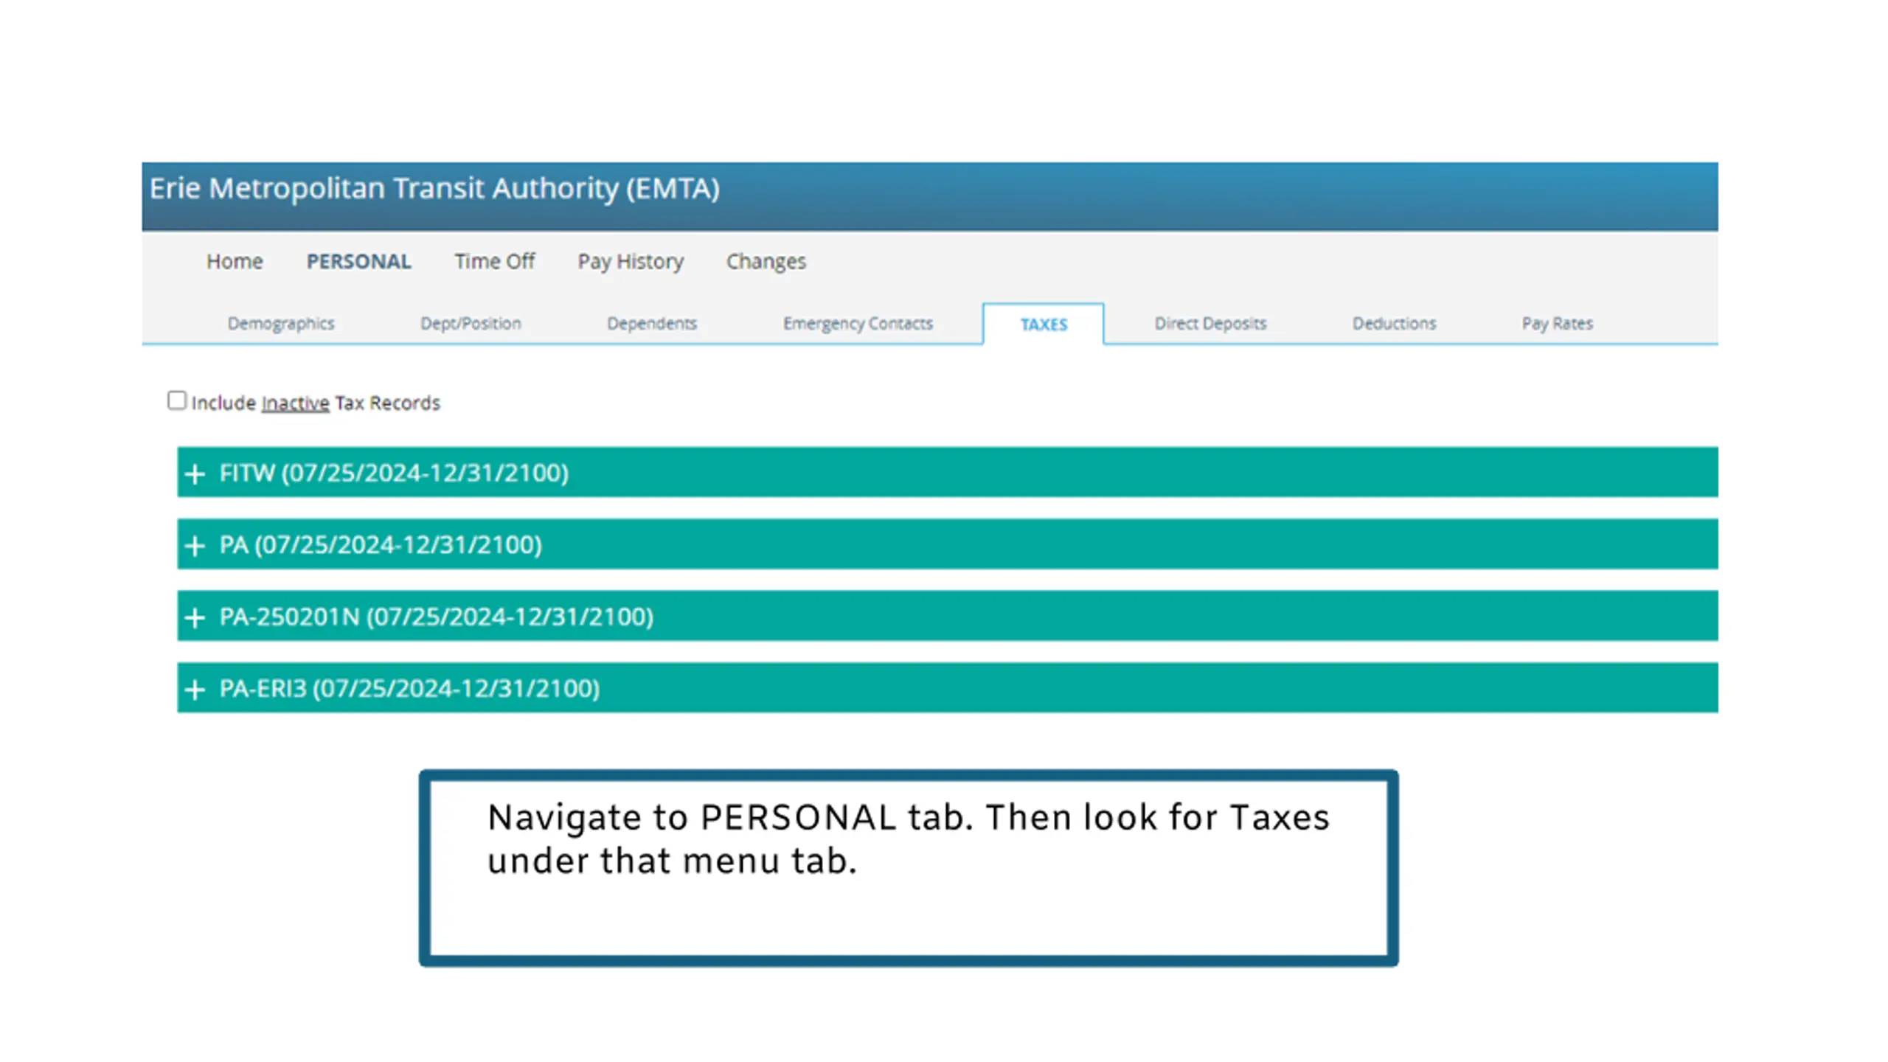
Task: Open the Time Off tab
Action: (x=494, y=261)
